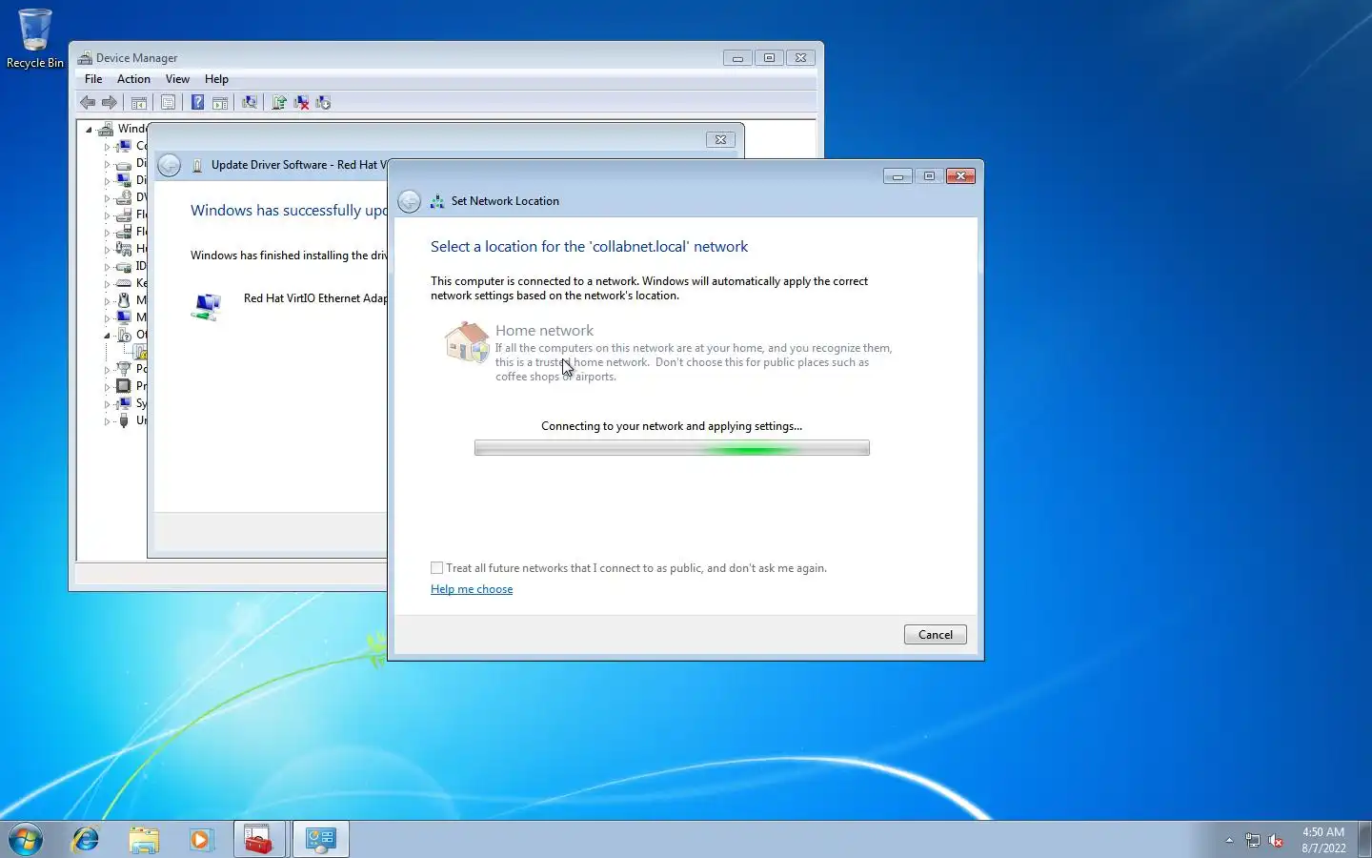
Task: Click back arrow in Update Driver Software dialog
Action: (169, 165)
